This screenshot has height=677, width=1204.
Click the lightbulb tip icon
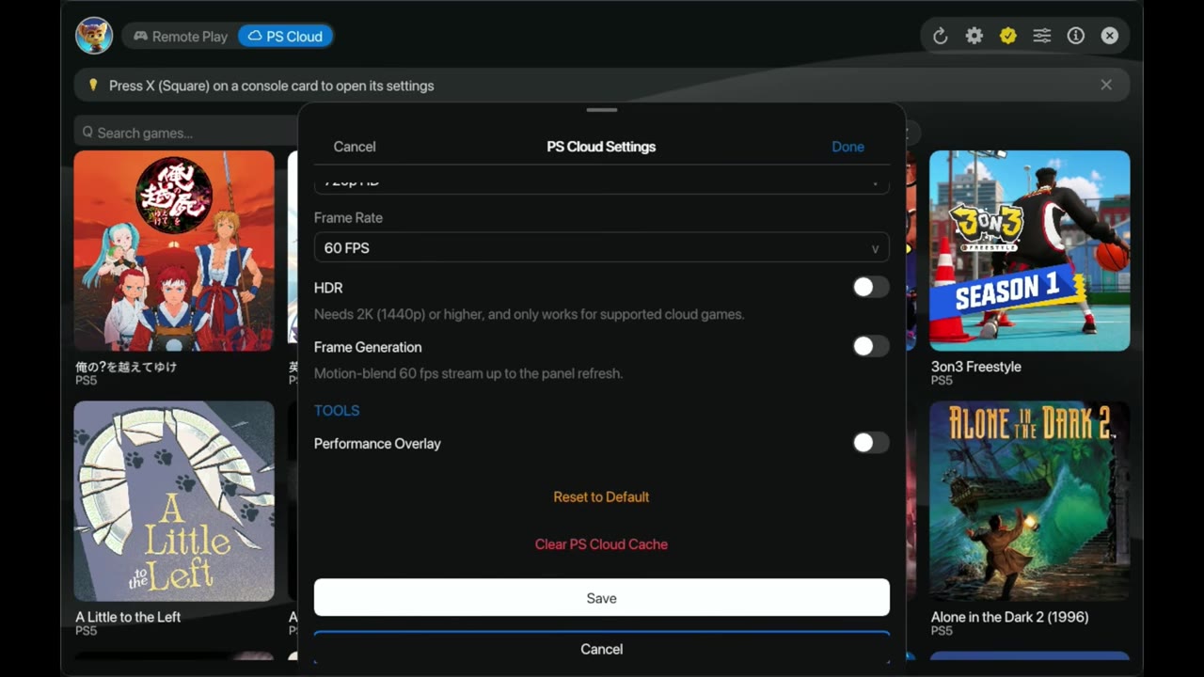92,85
